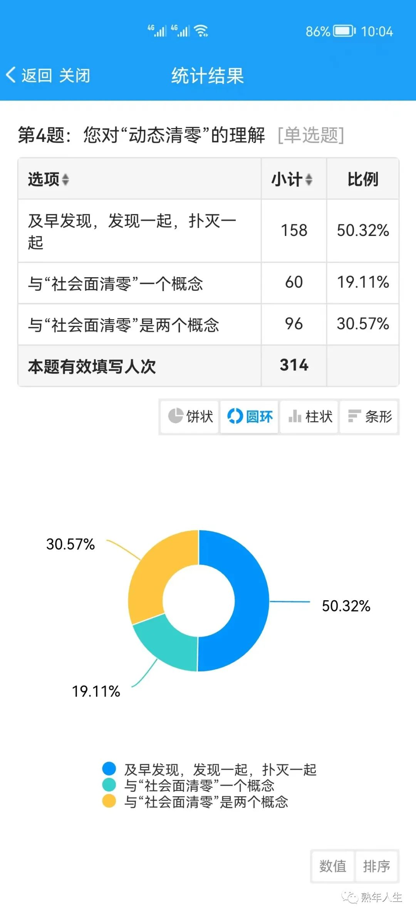This screenshot has height=916, width=416.
Task: Sort by 选项 column arrows
Action: 65,179
